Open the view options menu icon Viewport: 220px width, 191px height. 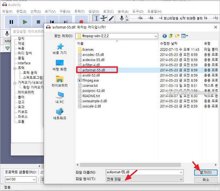pyautogui.click(x=185, y=36)
